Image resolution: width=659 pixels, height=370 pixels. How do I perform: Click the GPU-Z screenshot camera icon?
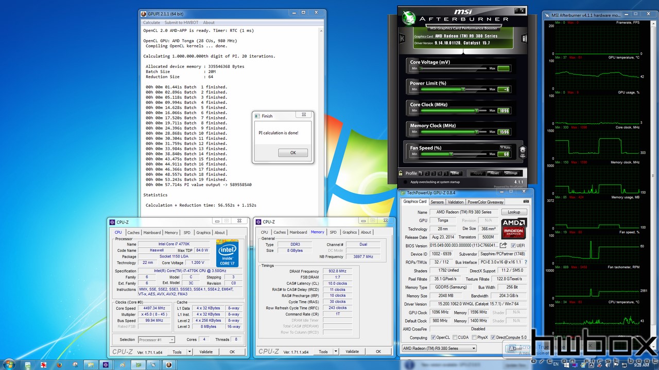pos(526,202)
